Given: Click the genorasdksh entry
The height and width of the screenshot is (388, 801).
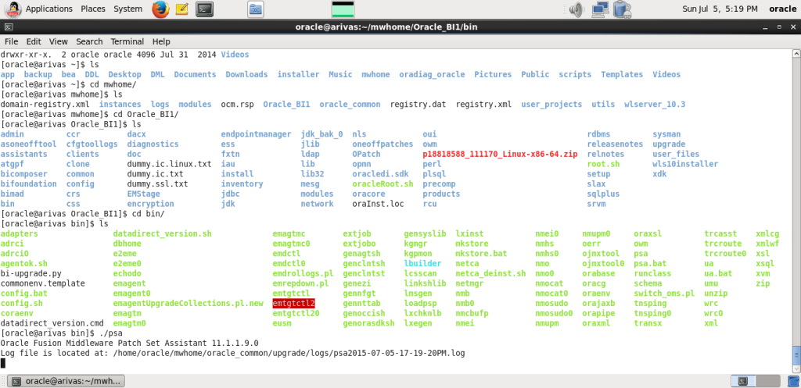Looking at the screenshot, I should coord(369,323).
